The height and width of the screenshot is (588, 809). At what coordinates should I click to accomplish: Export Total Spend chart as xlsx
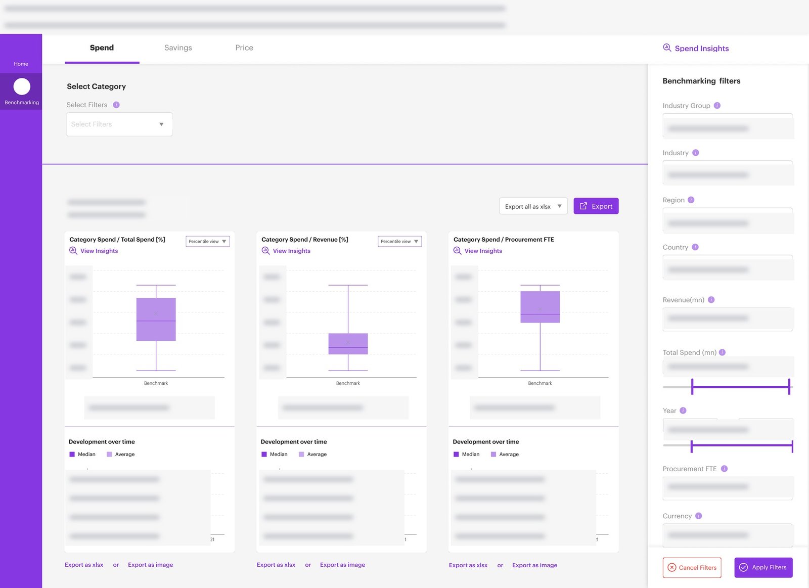[x=84, y=565]
